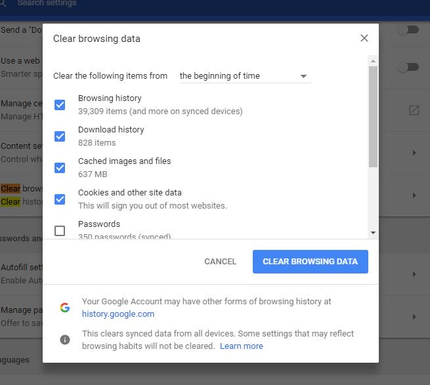Close the Clear browsing data dialog
Viewport: 430px width, 385px height.
(x=364, y=38)
